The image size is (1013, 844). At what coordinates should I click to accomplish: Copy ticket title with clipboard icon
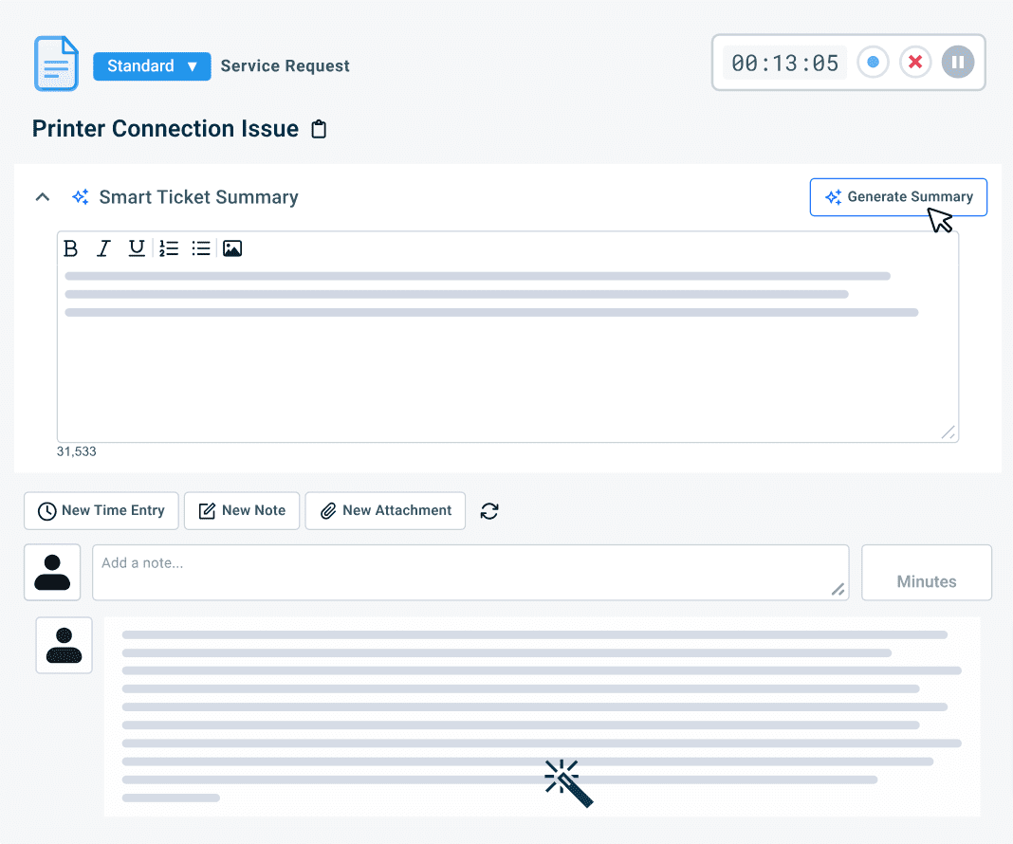(x=319, y=129)
